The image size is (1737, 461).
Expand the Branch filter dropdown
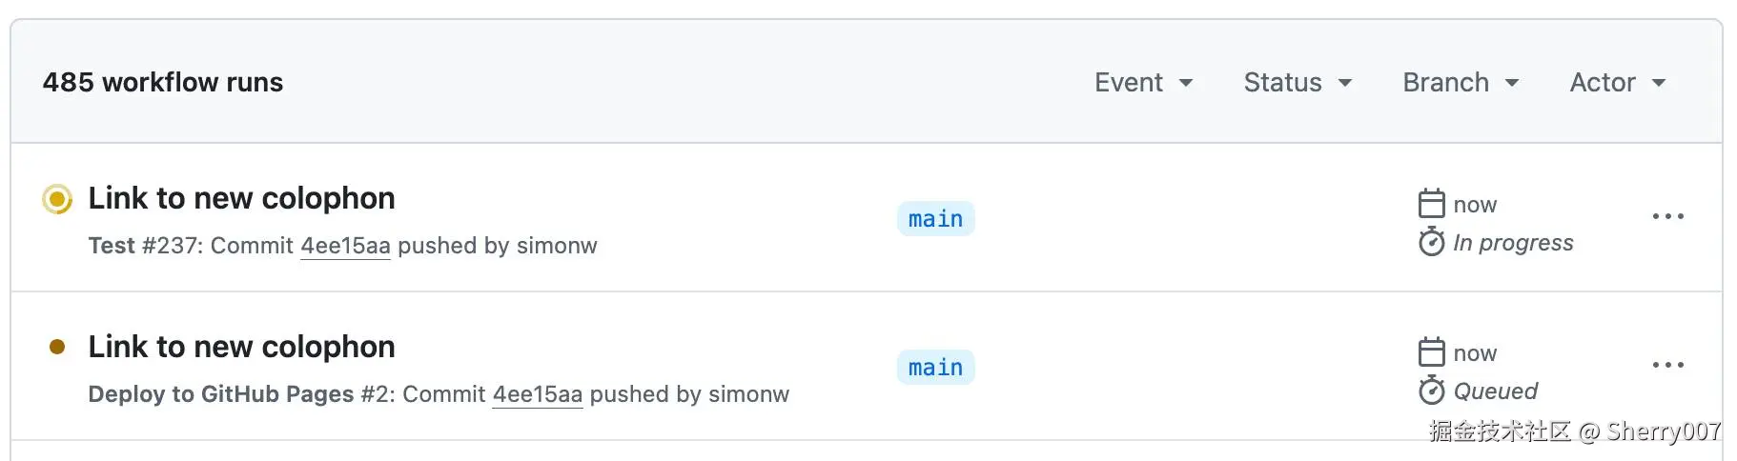pyautogui.click(x=1461, y=83)
